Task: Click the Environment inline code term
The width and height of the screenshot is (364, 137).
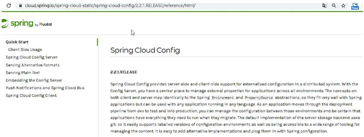Action: 223,98
